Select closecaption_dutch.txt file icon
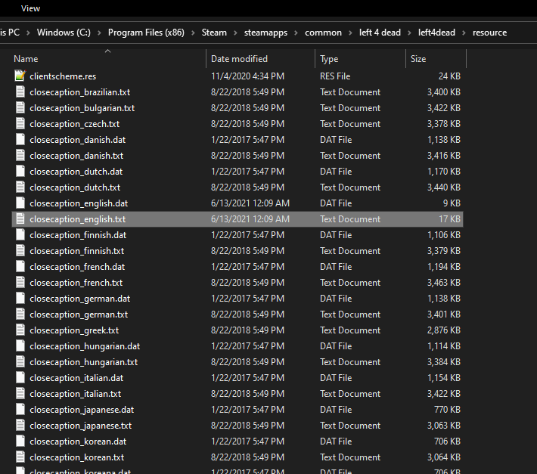The height and width of the screenshot is (474, 537). pos(20,187)
